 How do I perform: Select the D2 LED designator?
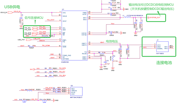(x=72, y=86)
